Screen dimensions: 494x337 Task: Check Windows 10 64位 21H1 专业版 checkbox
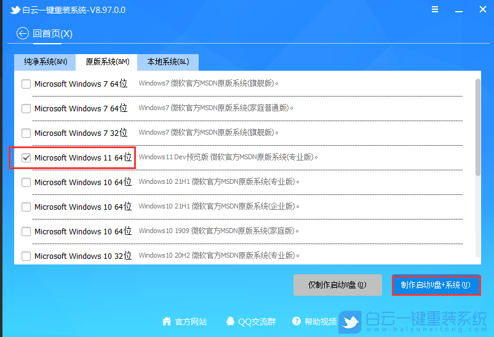[26, 183]
